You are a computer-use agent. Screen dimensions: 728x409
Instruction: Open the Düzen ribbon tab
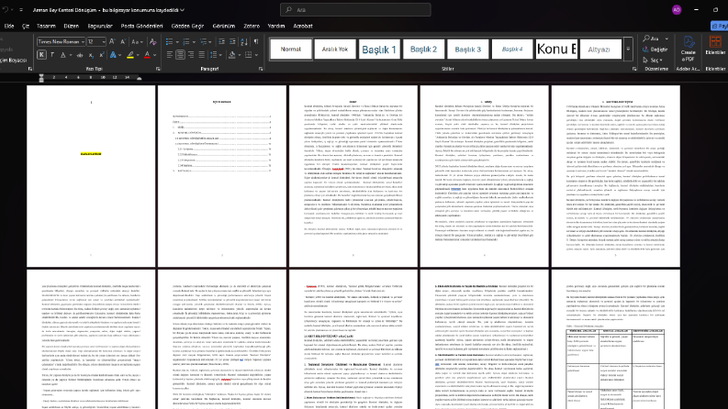pyautogui.click(x=71, y=26)
